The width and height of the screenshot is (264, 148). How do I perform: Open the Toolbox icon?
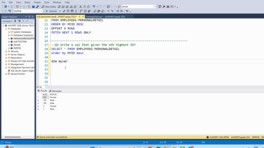(x=168, y=7)
